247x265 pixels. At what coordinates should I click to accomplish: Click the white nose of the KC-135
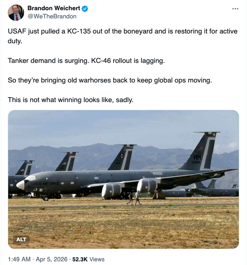pyautogui.click(x=20, y=185)
